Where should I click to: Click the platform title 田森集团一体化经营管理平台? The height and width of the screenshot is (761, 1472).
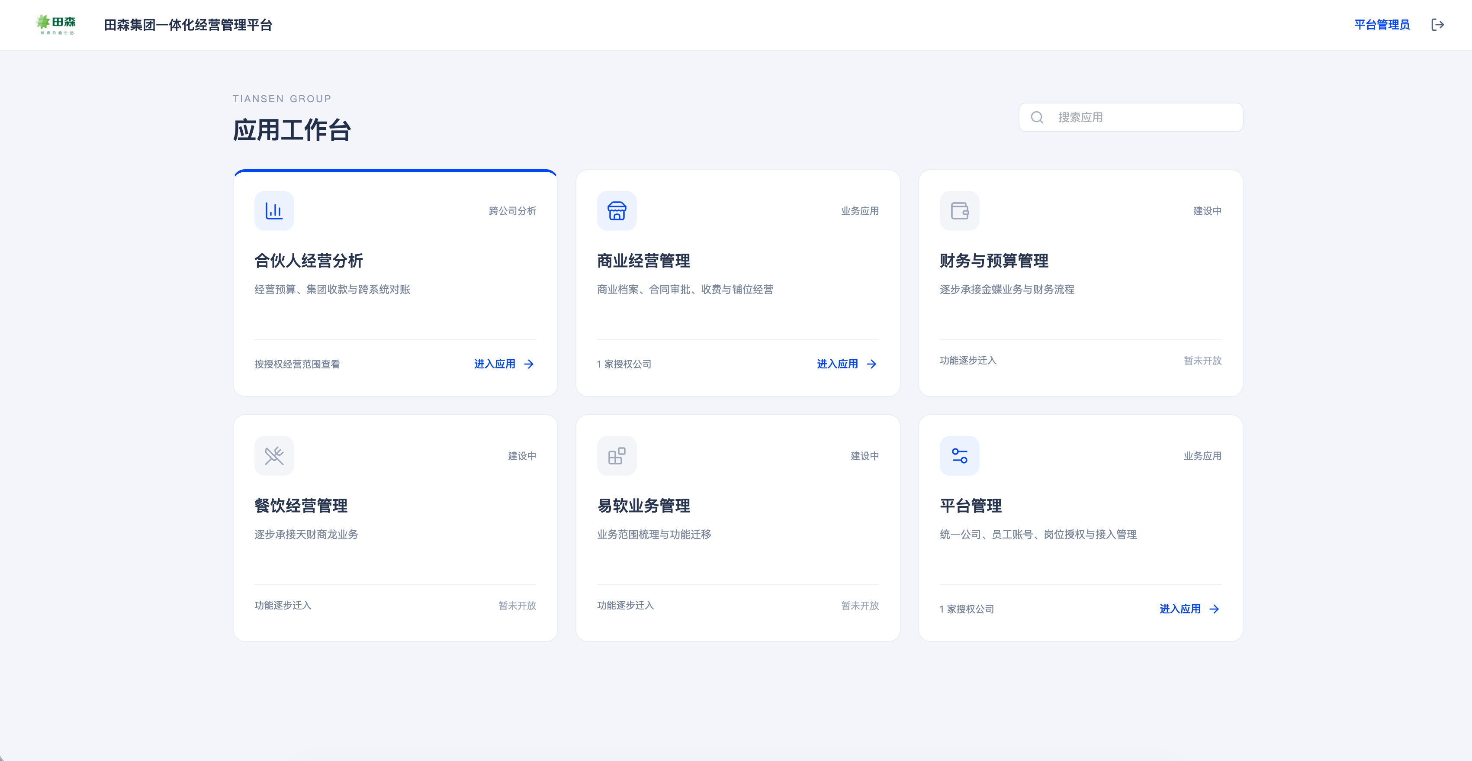click(188, 25)
